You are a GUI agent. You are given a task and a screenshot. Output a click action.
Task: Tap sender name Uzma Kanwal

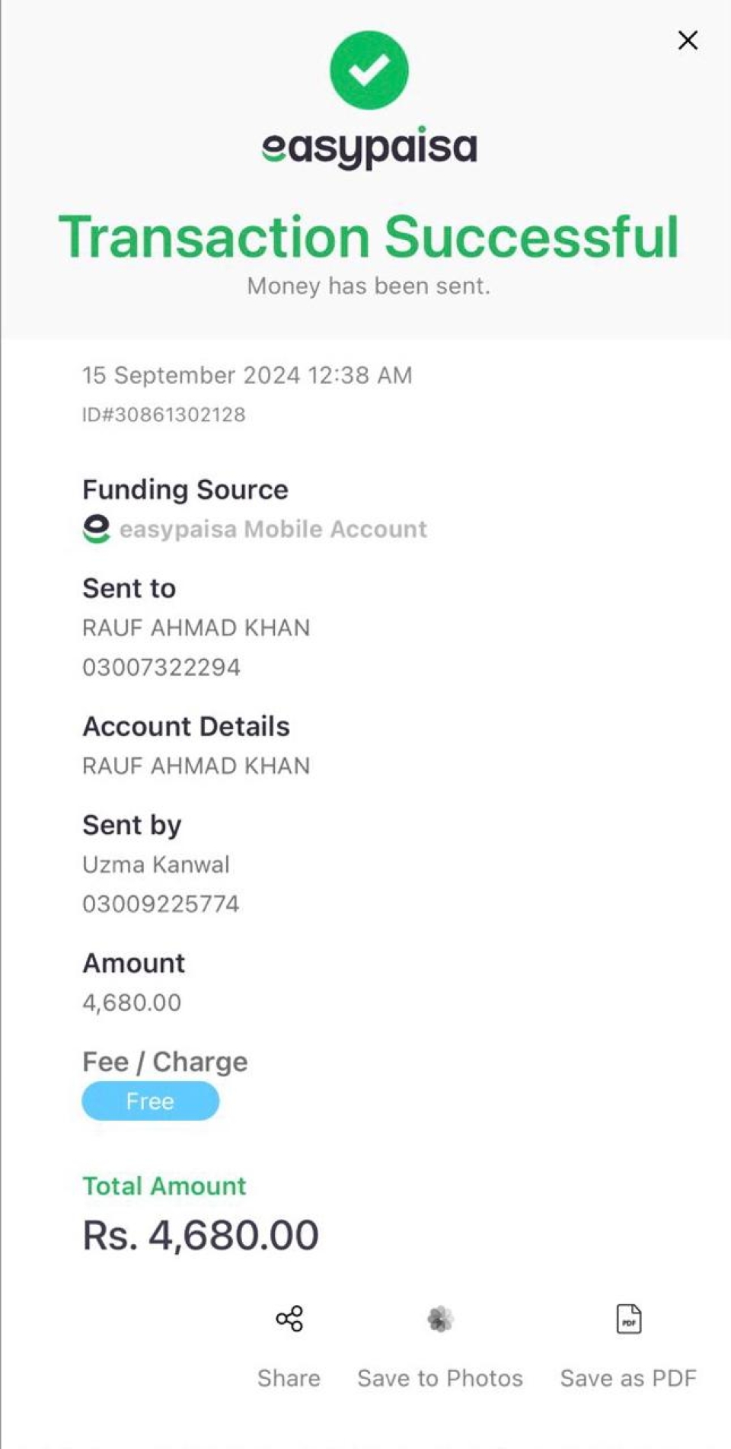pos(156,865)
